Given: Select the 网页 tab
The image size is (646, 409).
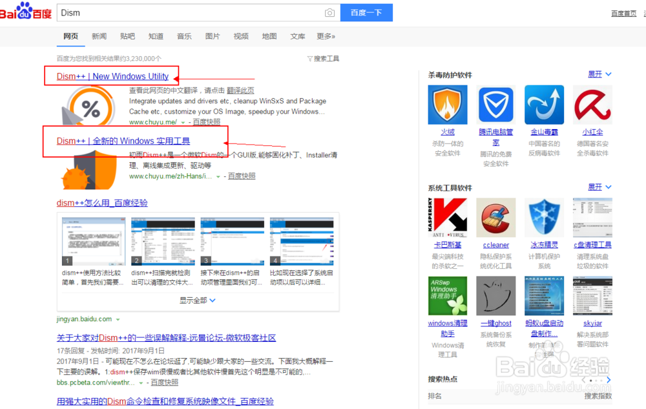Looking at the screenshot, I should click(x=70, y=36).
